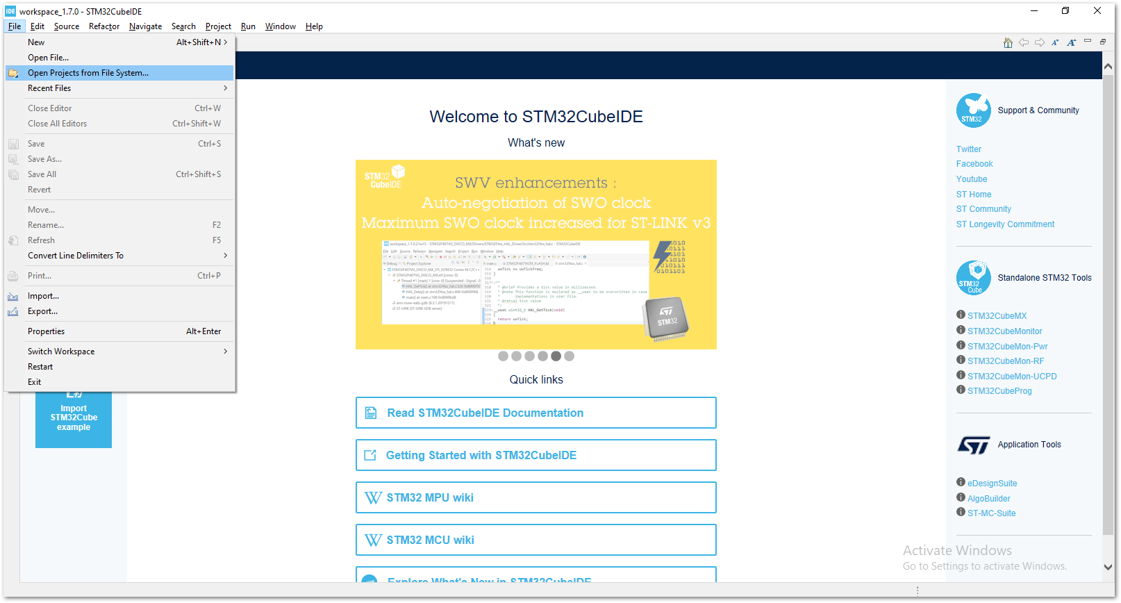Click info icon beside STM32CubeProg
The height and width of the screenshot is (603, 1121).
point(961,390)
